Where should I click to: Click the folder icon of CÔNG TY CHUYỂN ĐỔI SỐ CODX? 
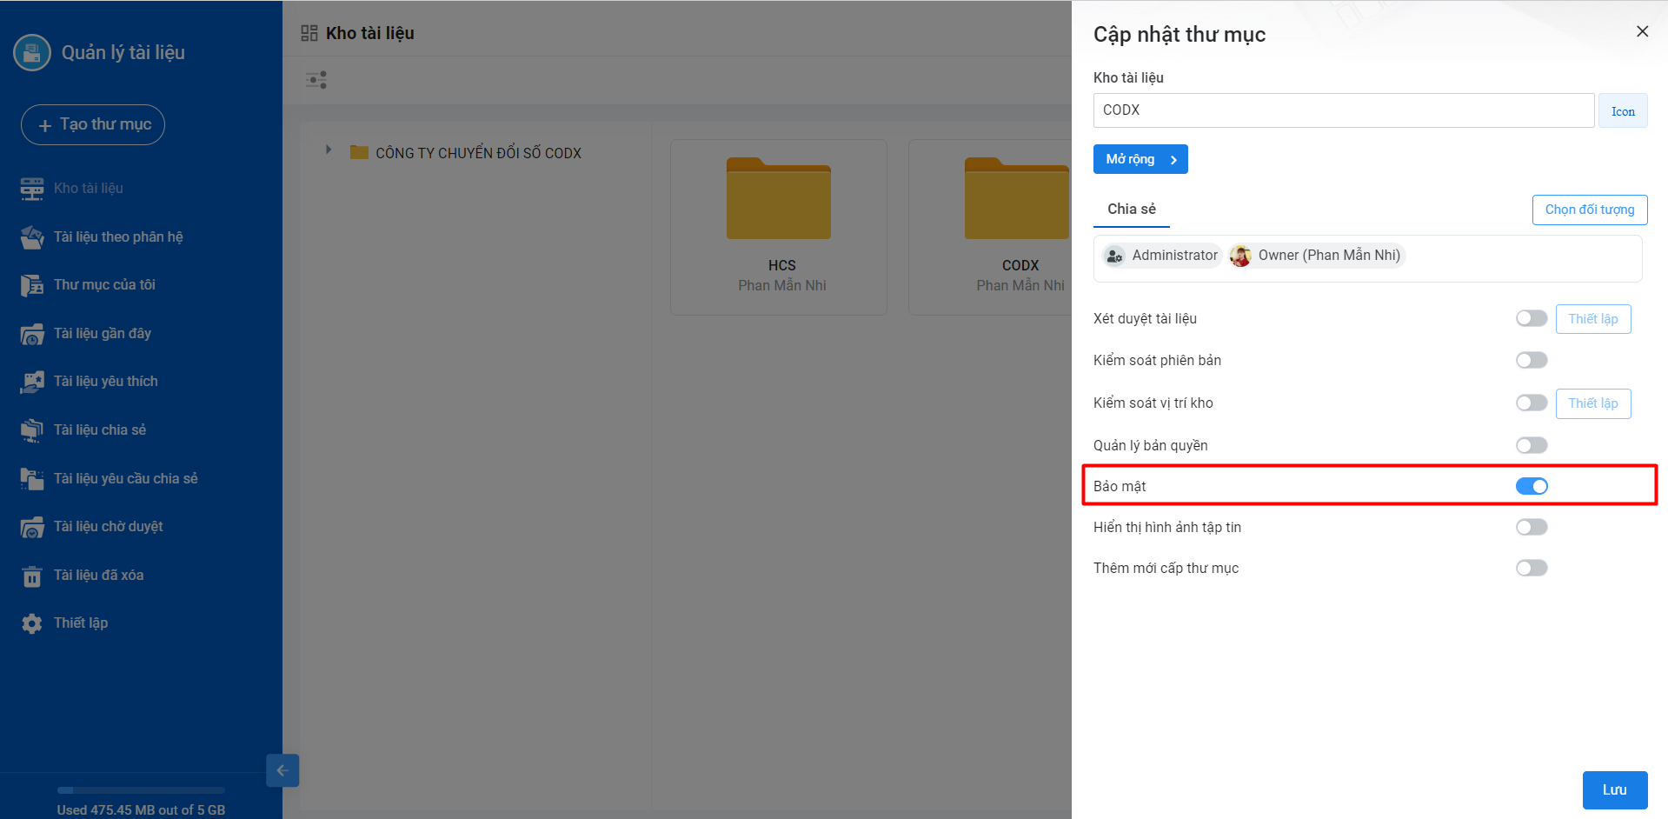pos(359,153)
